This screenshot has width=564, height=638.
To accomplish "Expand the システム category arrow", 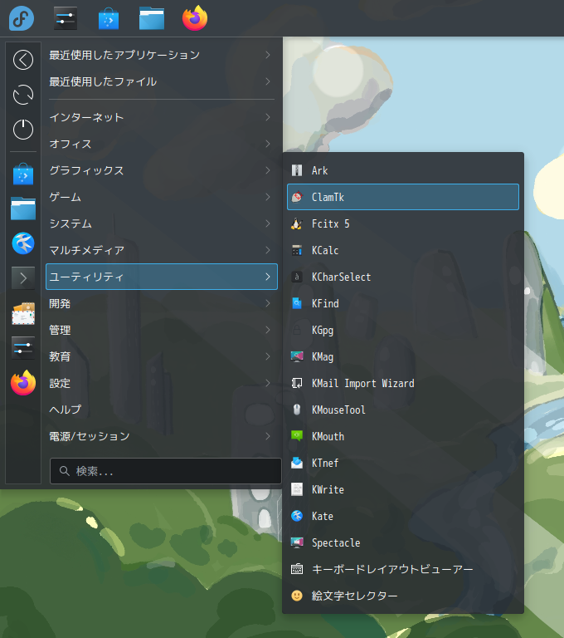I will point(268,223).
